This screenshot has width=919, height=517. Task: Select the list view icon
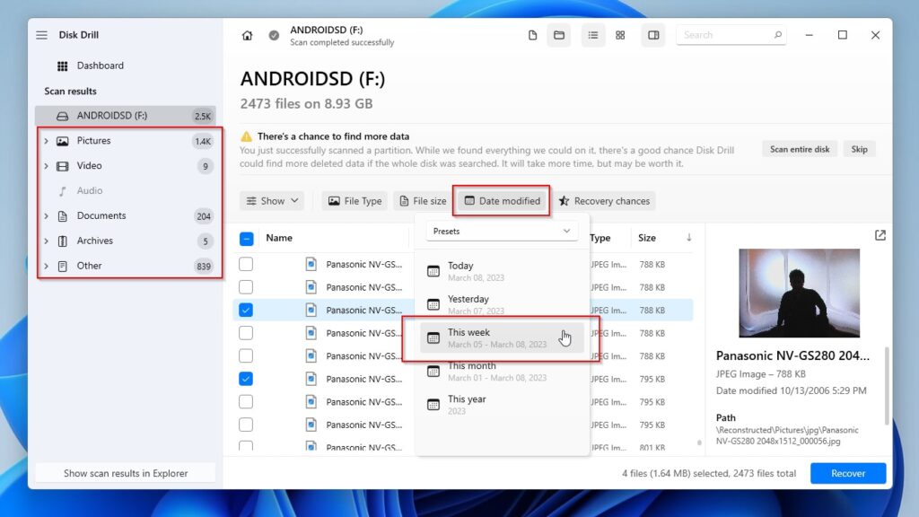point(593,35)
